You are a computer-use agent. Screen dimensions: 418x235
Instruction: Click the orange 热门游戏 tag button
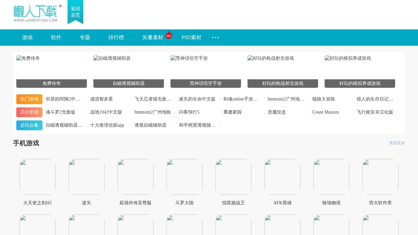click(29, 99)
